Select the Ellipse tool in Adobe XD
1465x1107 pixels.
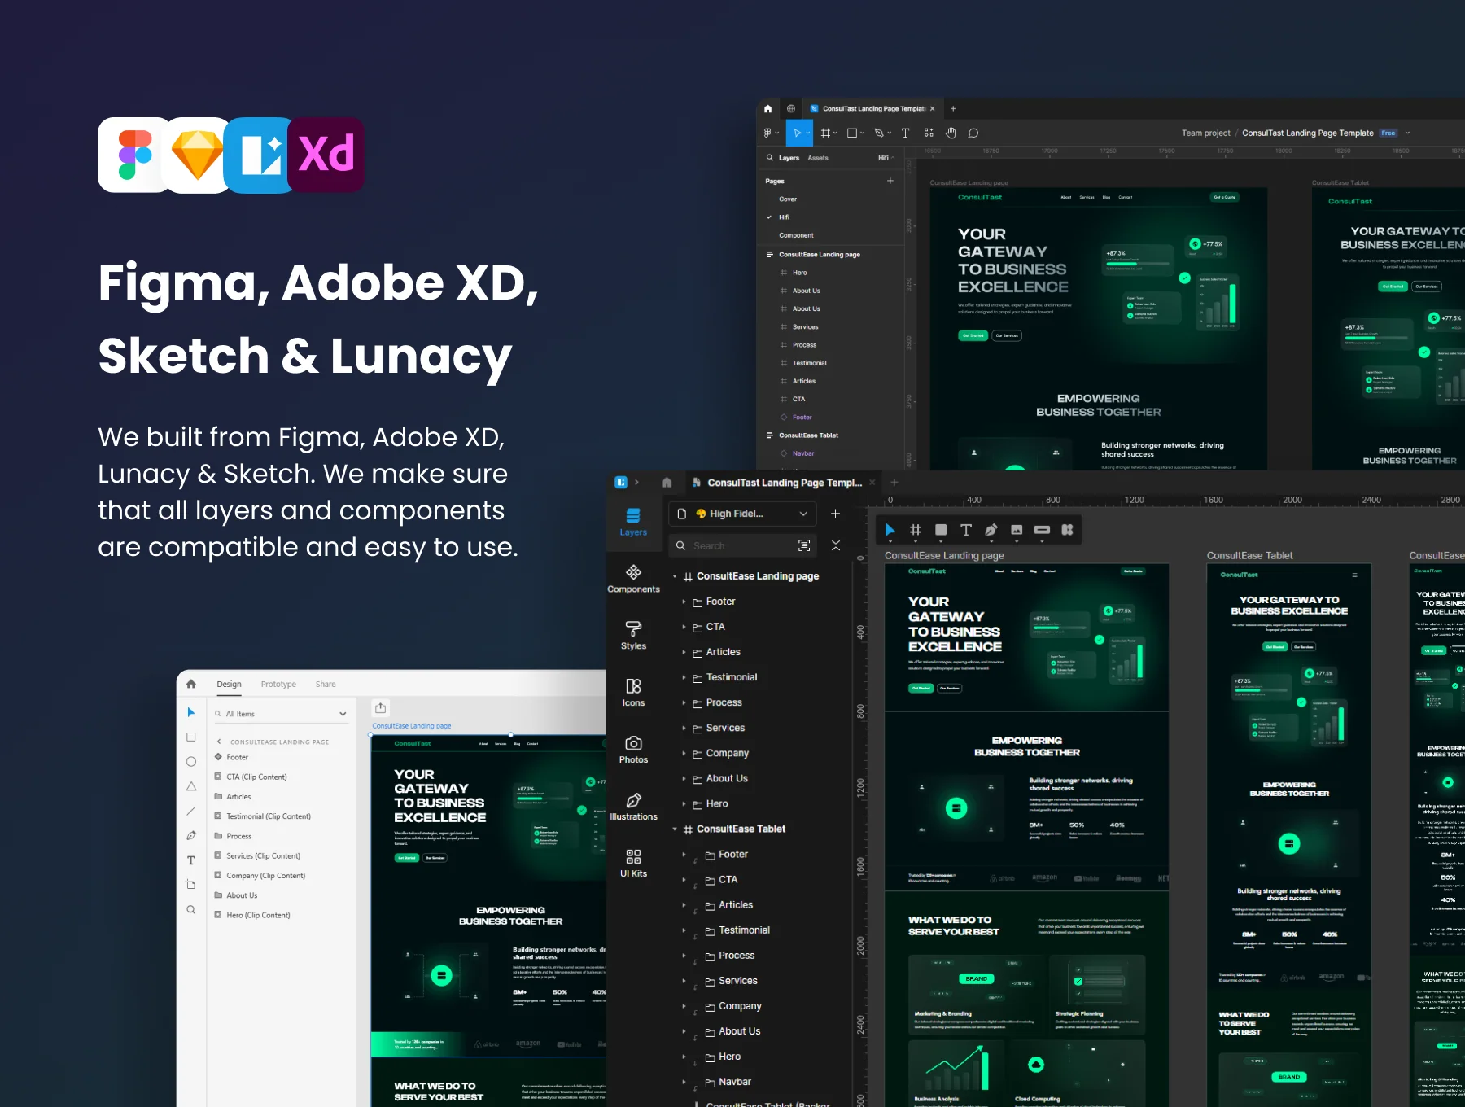(191, 762)
